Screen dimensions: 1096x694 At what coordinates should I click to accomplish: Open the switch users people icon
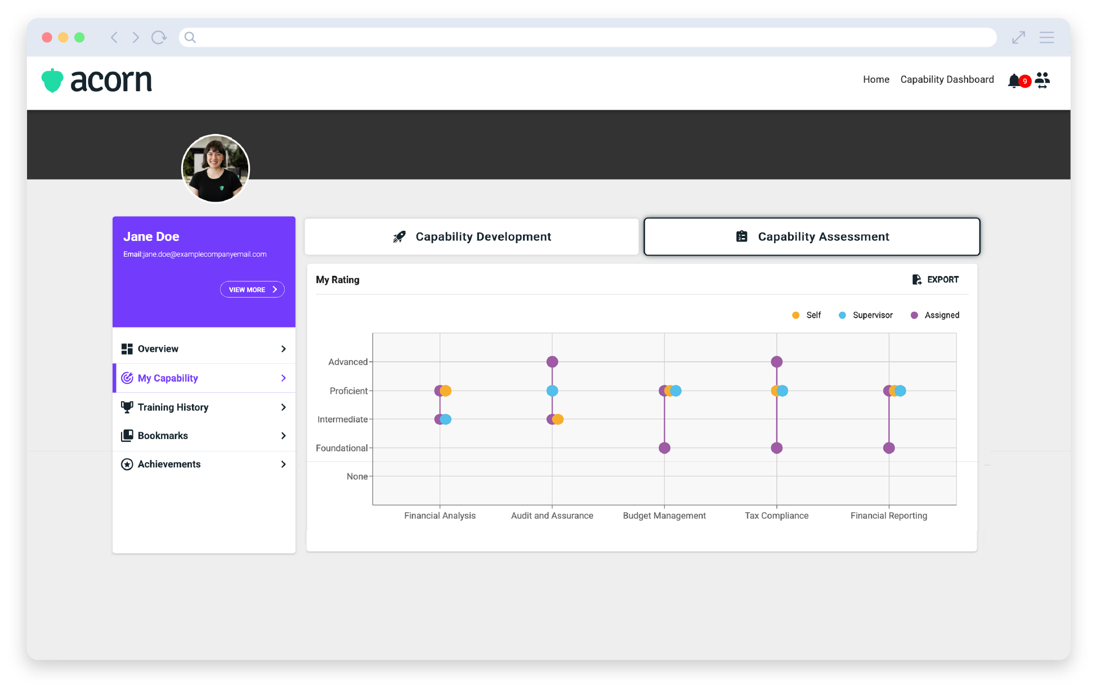[x=1043, y=80]
